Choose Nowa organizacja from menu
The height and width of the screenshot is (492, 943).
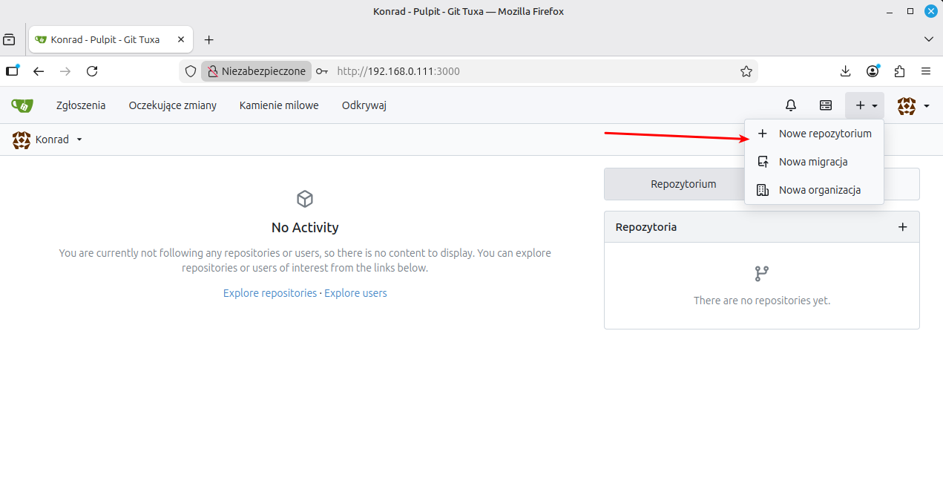(x=814, y=190)
